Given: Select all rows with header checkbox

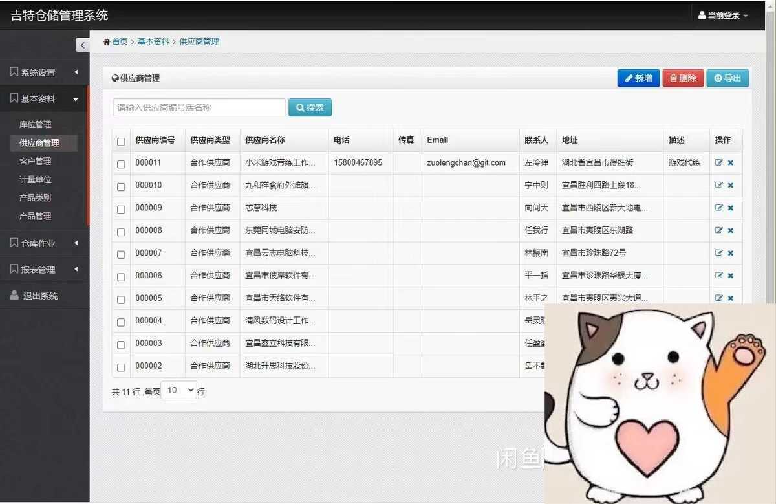Looking at the screenshot, I should point(121,142).
